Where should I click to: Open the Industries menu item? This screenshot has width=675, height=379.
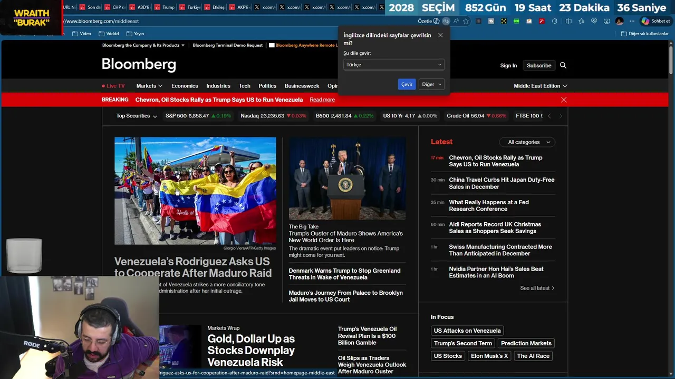(x=218, y=86)
